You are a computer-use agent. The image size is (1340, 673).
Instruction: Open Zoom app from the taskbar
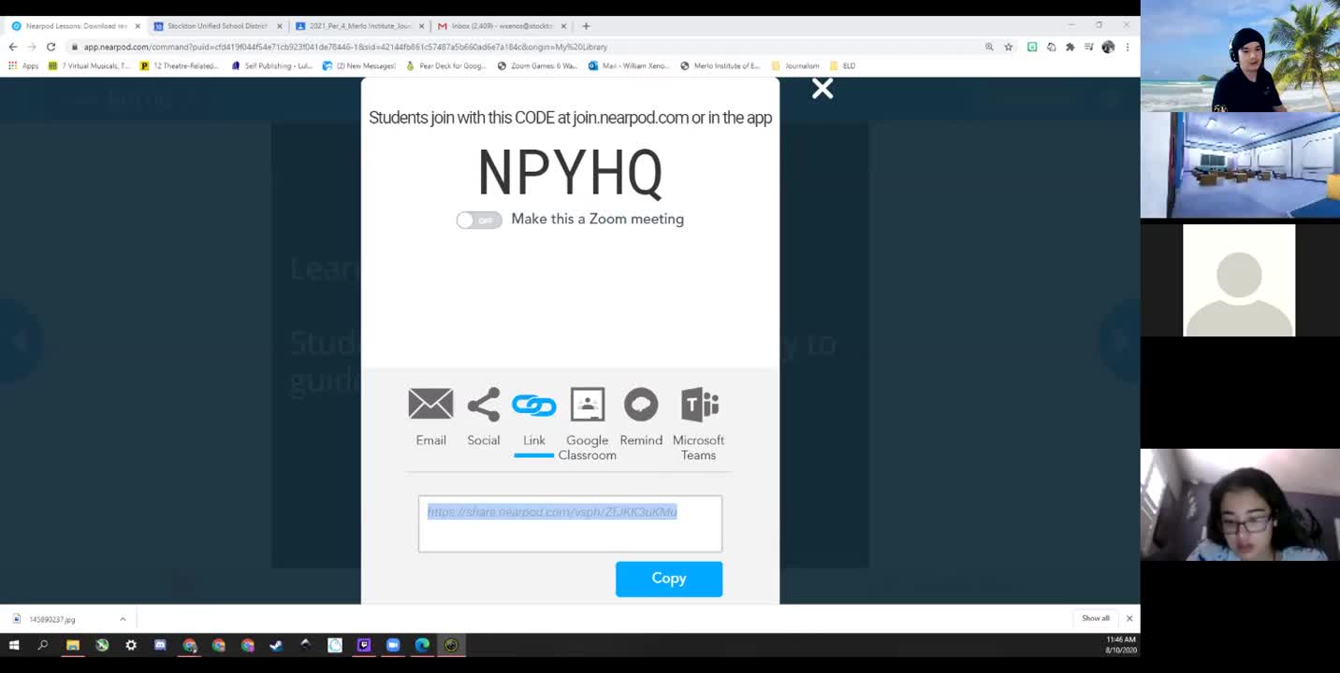point(393,645)
